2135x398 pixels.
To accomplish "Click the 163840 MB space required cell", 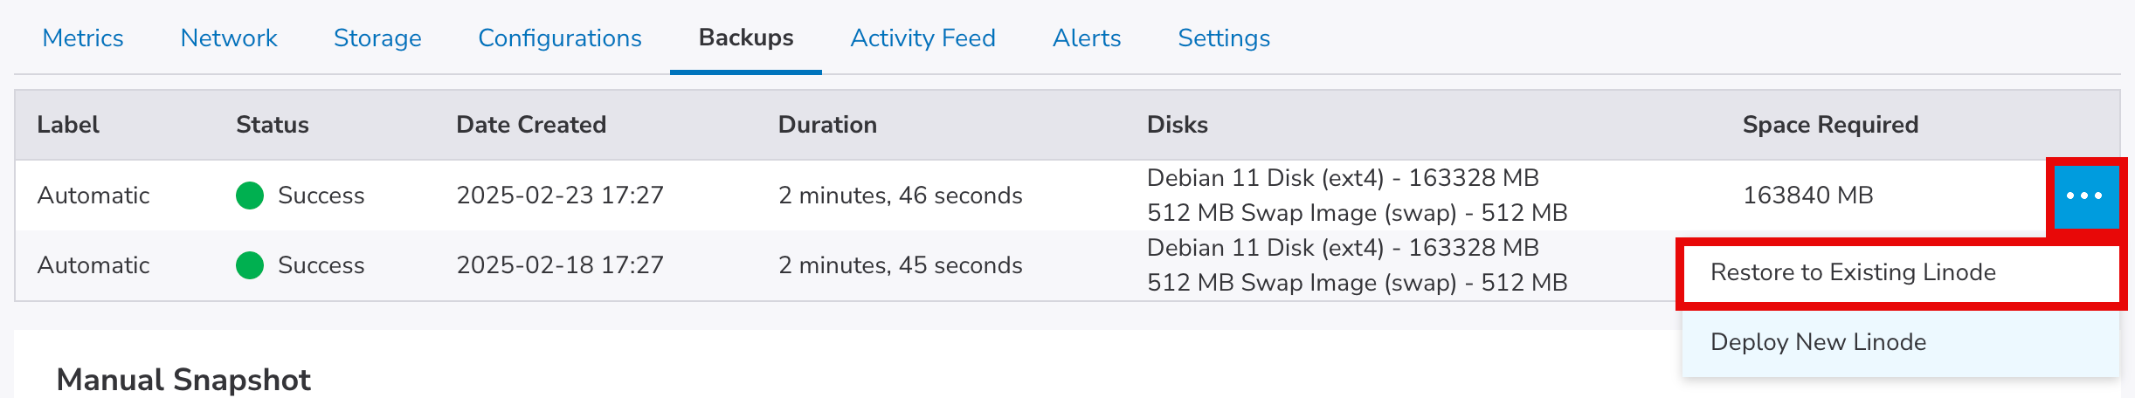I will (1807, 196).
